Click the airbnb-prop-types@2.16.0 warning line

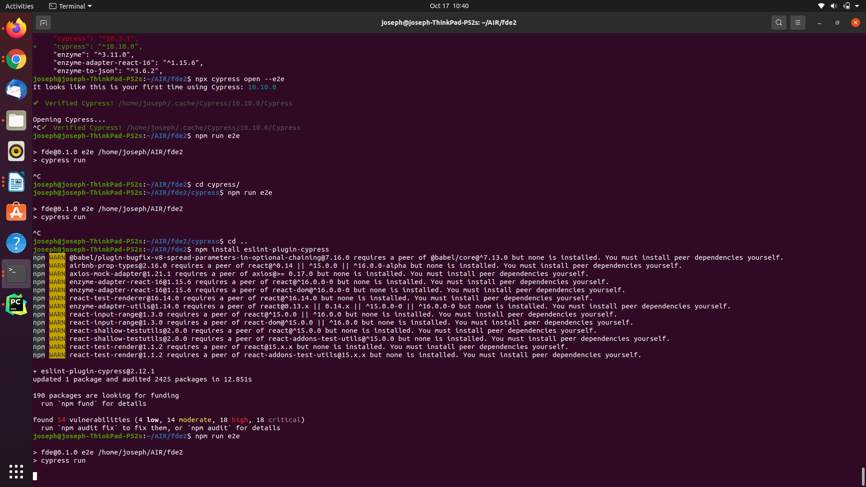click(x=357, y=266)
